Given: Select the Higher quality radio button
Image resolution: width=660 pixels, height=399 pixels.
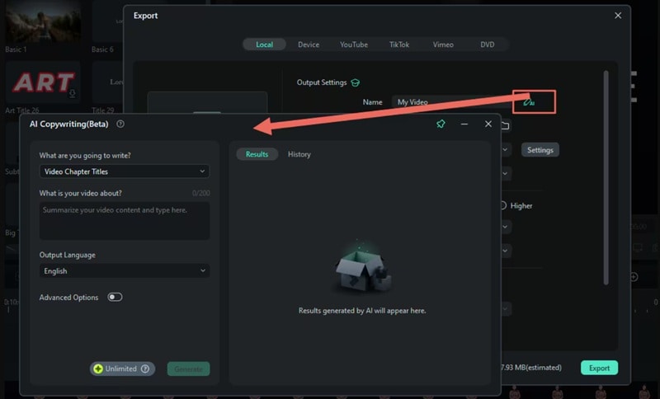Looking at the screenshot, I should pos(503,205).
